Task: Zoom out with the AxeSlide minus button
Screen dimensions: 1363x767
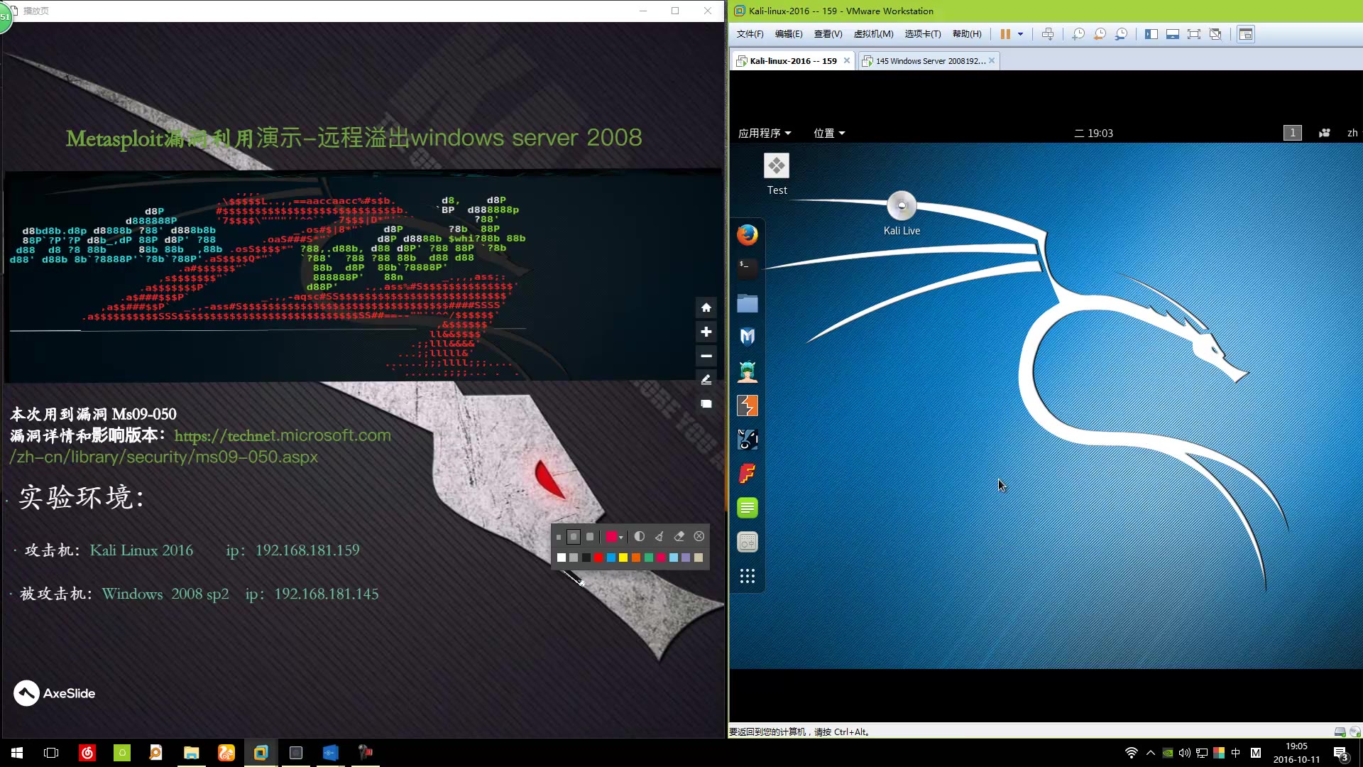Action: (706, 356)
